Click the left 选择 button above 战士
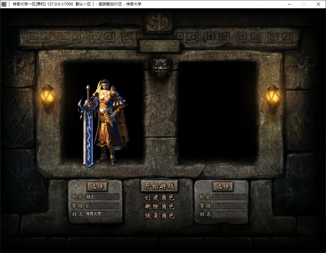Screen dimensions: 326x253 pyautogui.click(x=97, y=186)
